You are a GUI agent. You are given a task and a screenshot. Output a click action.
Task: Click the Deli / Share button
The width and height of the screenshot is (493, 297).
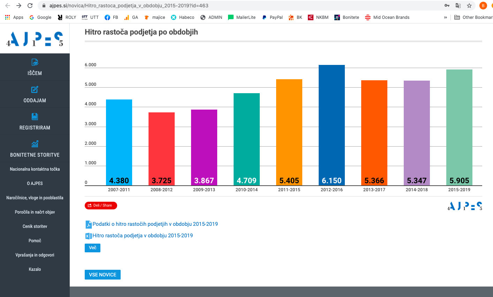coord(101,206)
